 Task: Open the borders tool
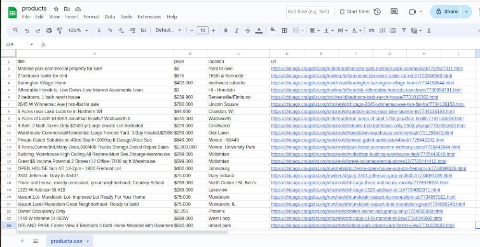coord(284,30)
